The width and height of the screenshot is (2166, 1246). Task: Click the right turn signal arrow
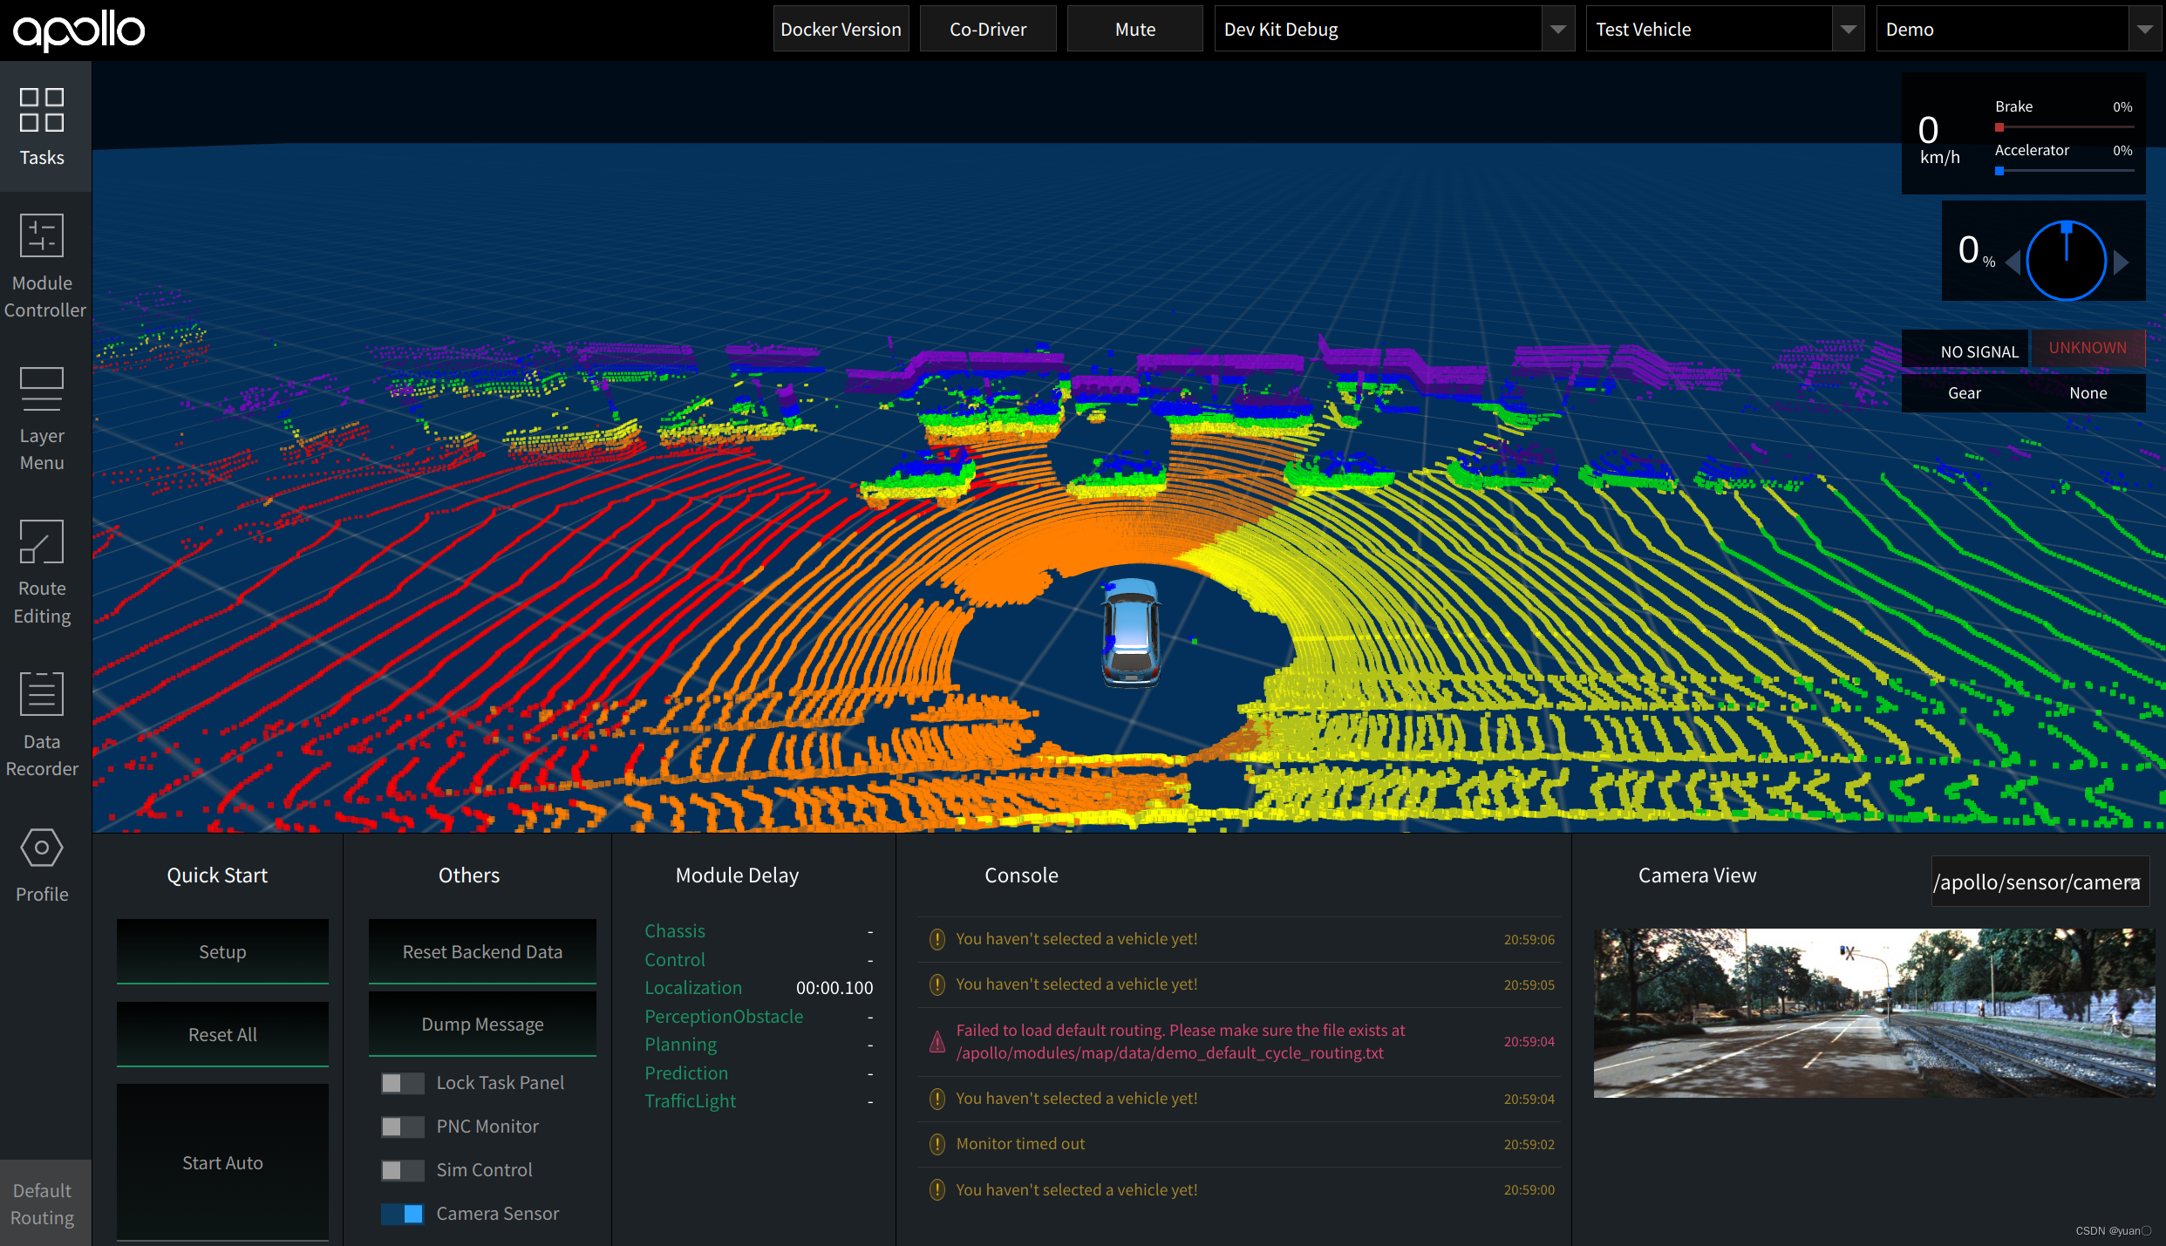click(2121, 262)
